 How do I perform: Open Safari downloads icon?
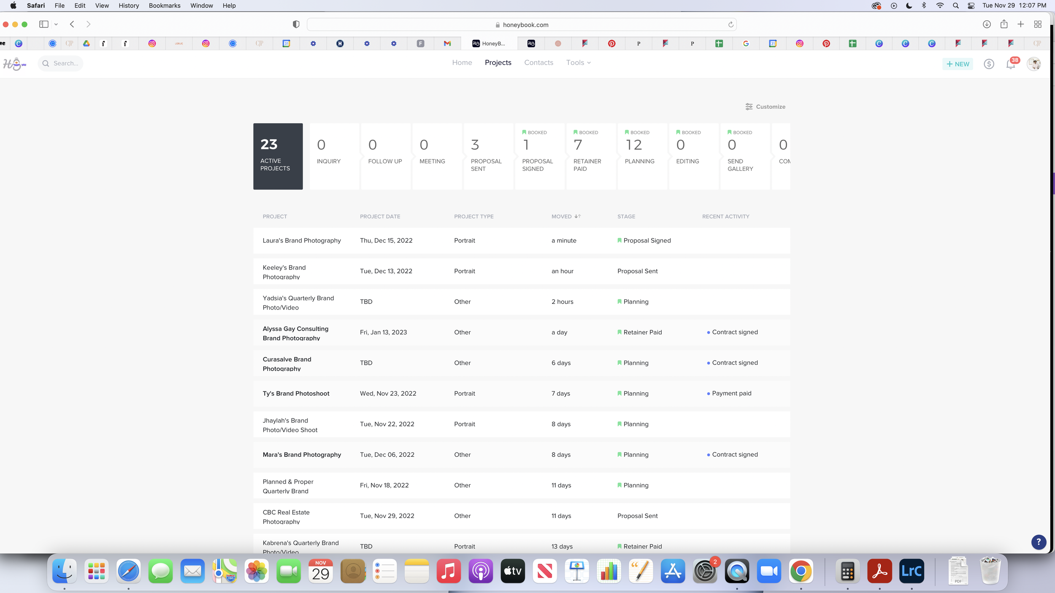pos(987,24)
